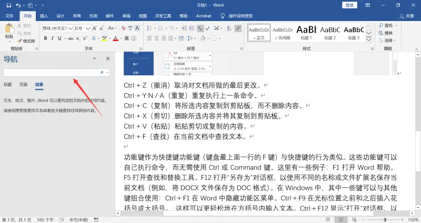The width and height of the screenshot is (421, 223).
Task: Toggle Underline formatting
Action: click(59, 38)
